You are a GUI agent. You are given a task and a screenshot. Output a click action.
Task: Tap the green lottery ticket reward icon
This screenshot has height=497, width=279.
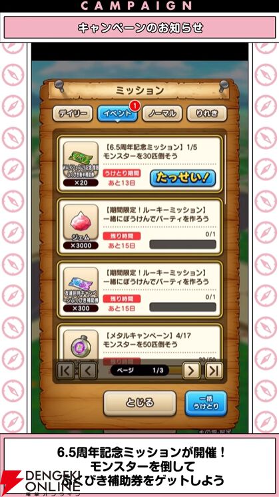[x=81, y=159]
